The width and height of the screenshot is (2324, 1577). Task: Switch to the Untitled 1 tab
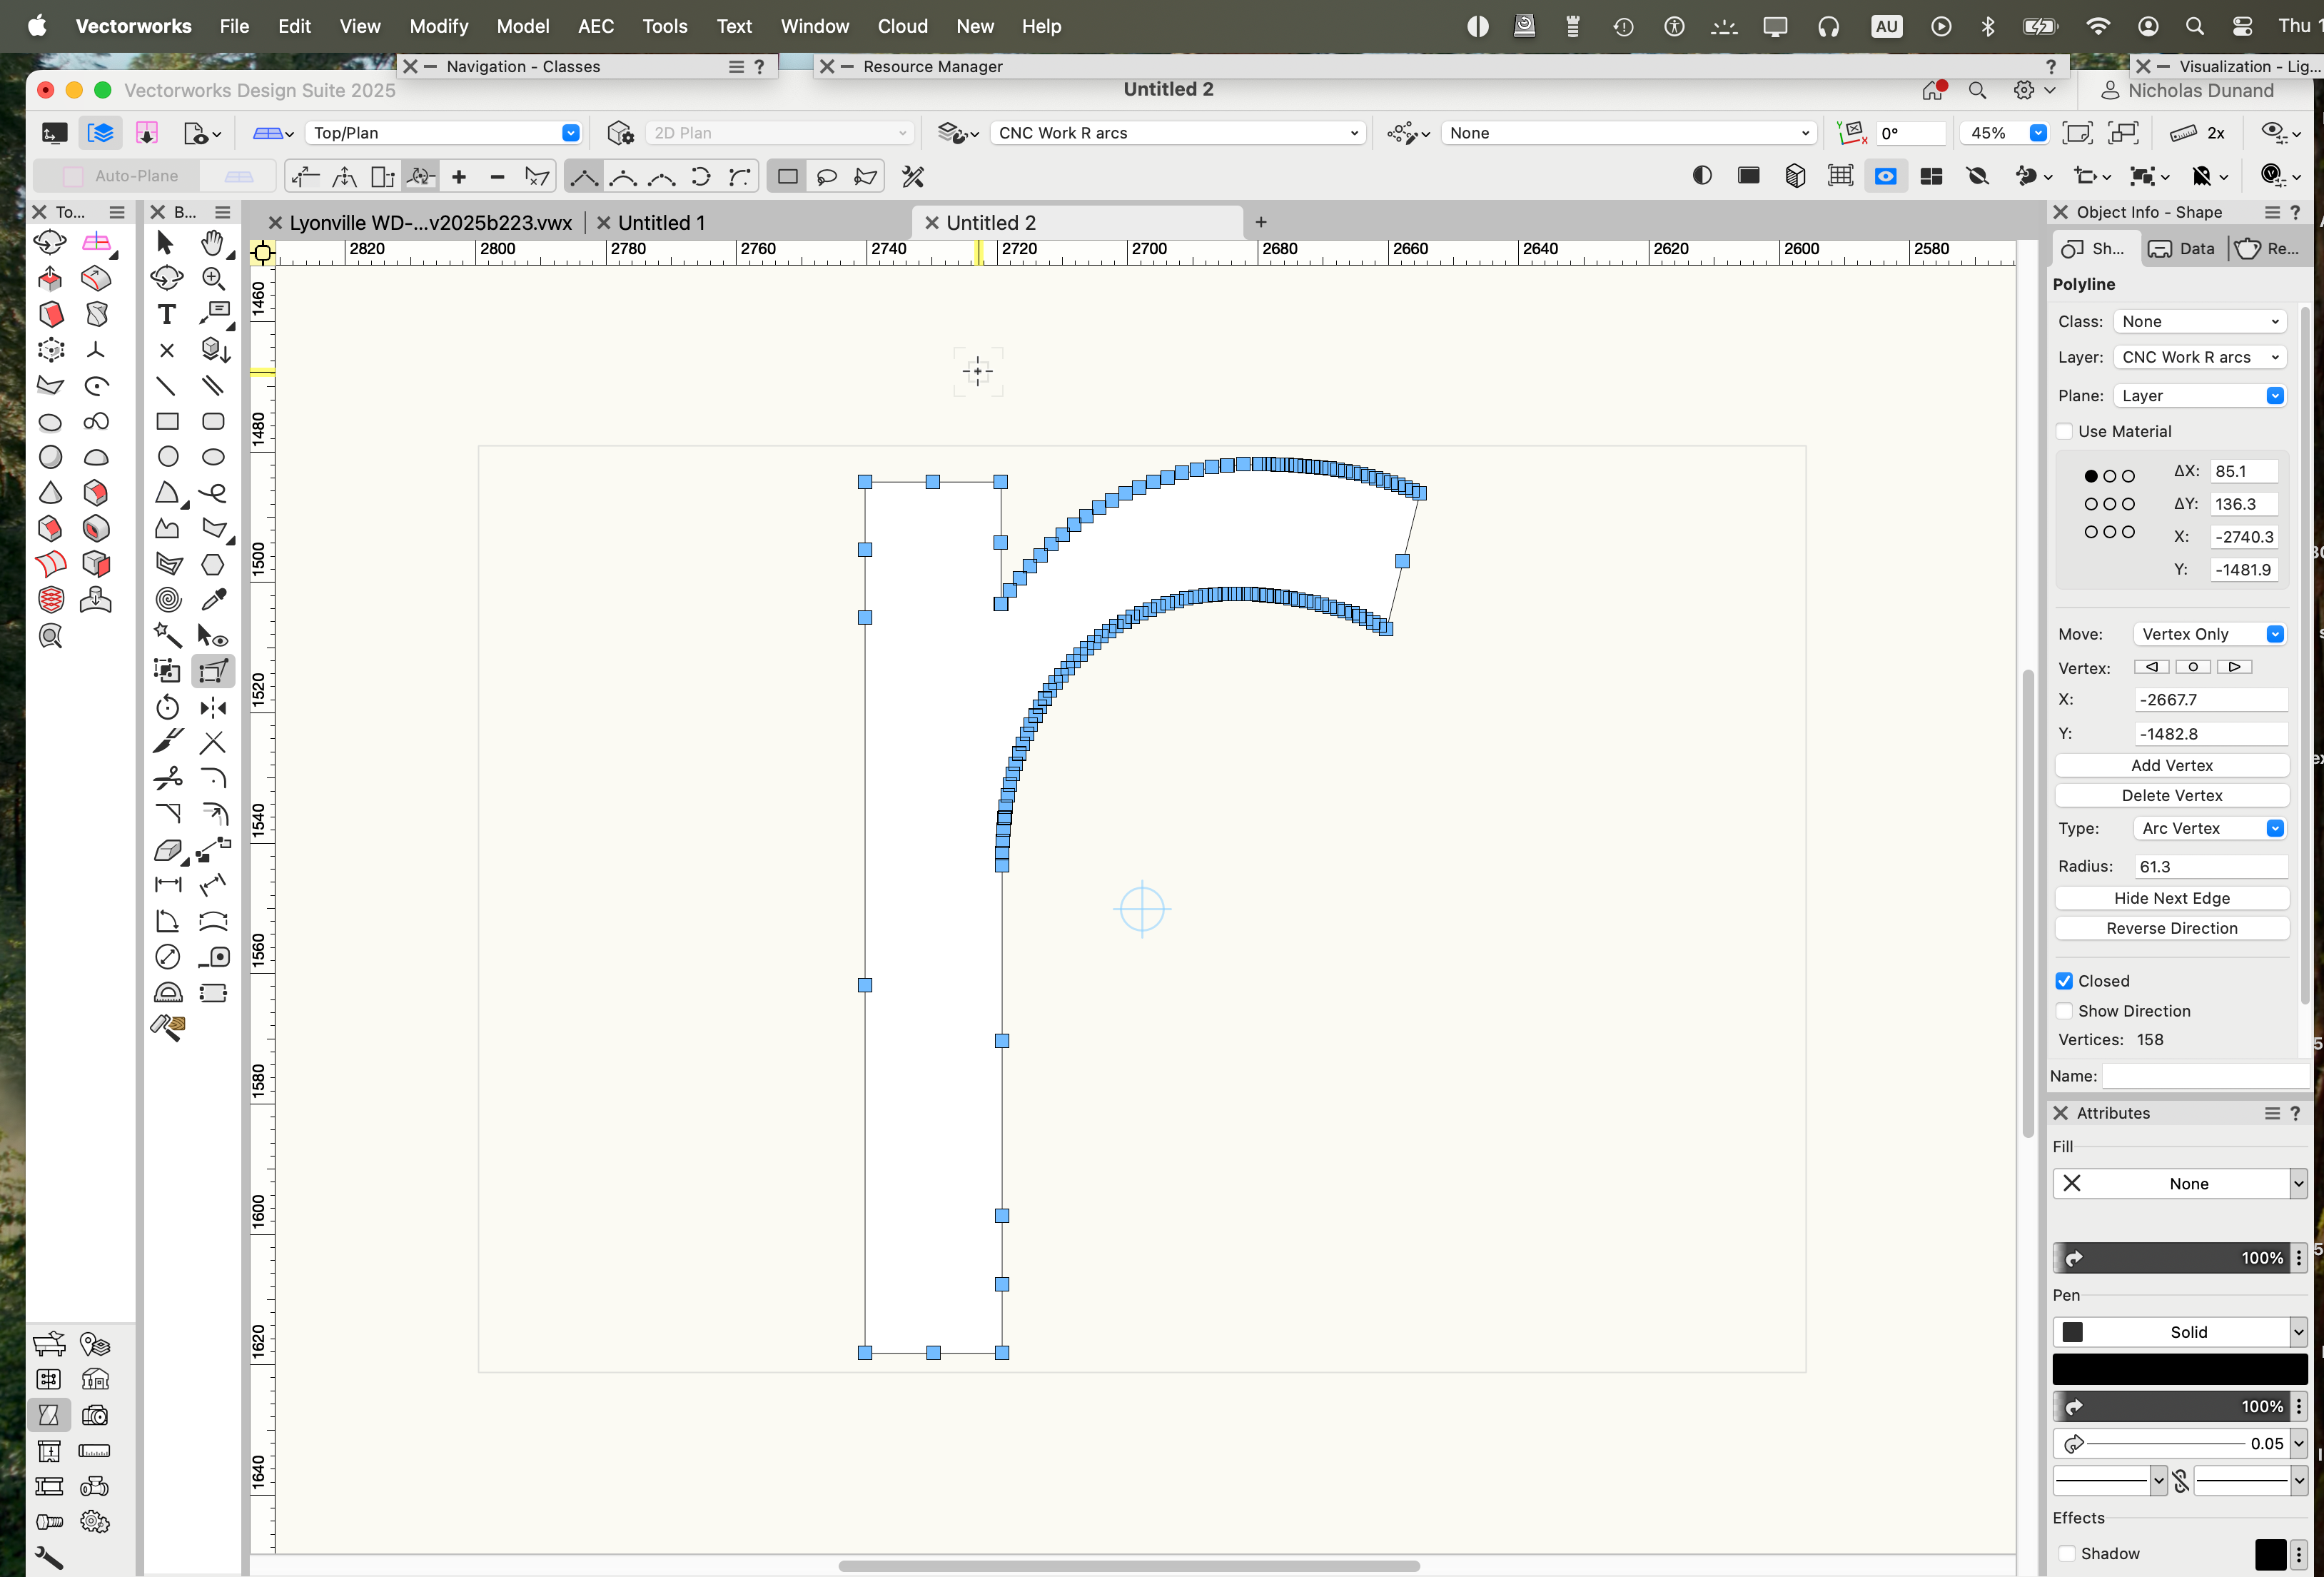pos(661,223)
